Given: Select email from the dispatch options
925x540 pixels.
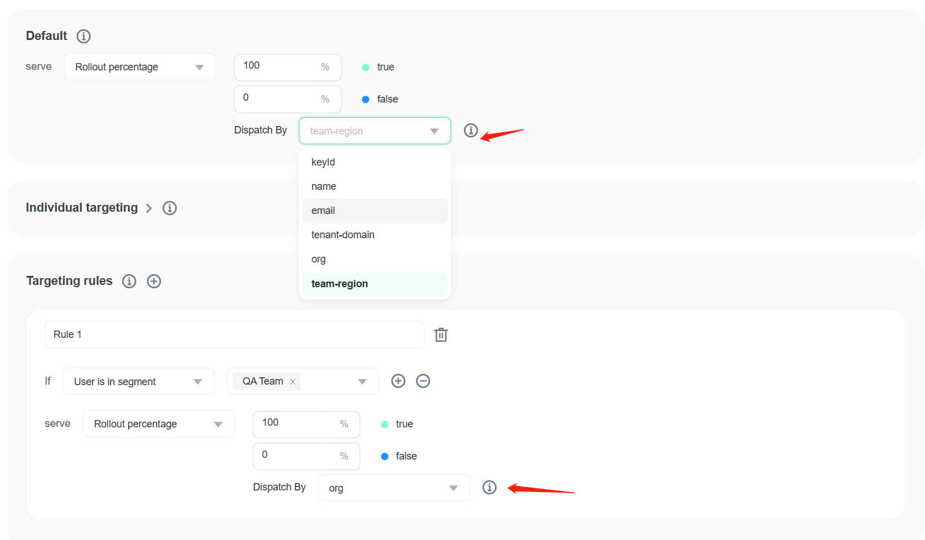Looking at the screenshot, I should 323,211.
